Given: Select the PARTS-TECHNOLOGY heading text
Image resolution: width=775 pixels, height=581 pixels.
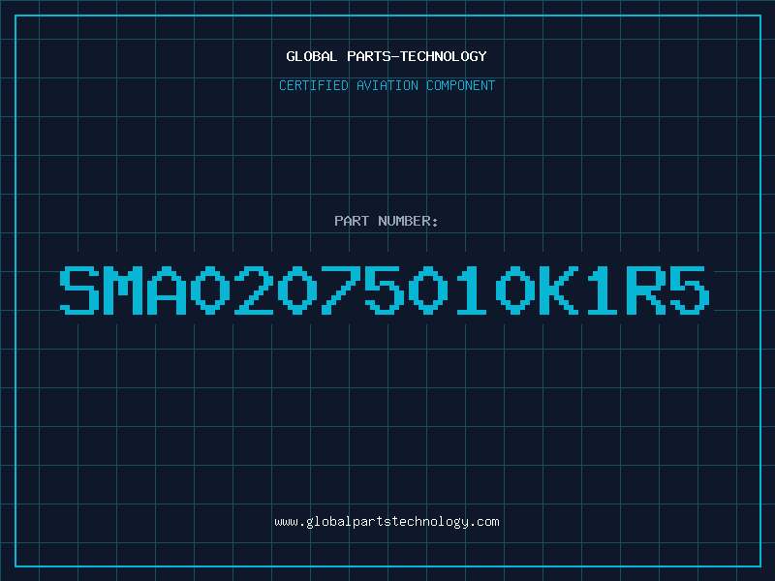Looking at the screenshot, I should point(417,56).
